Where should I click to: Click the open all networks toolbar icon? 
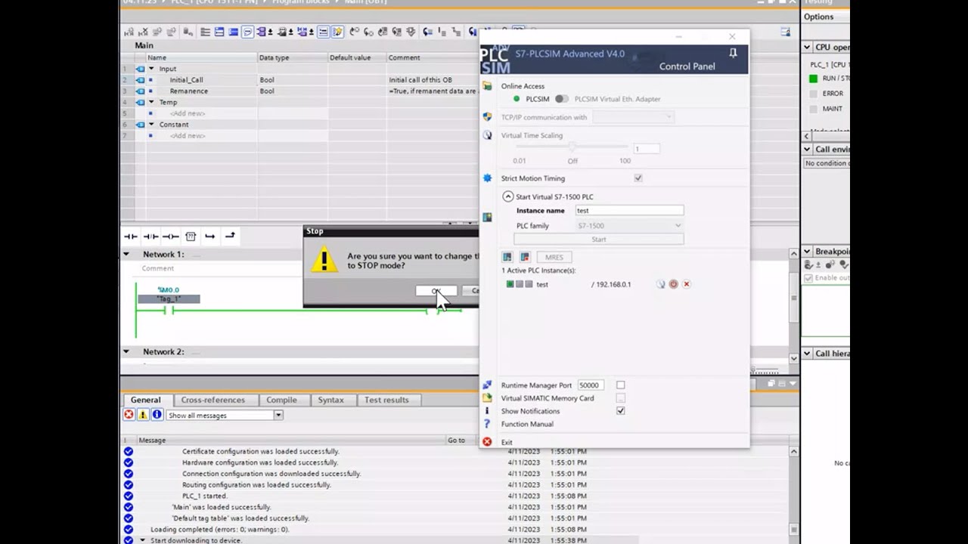[219, 32]
